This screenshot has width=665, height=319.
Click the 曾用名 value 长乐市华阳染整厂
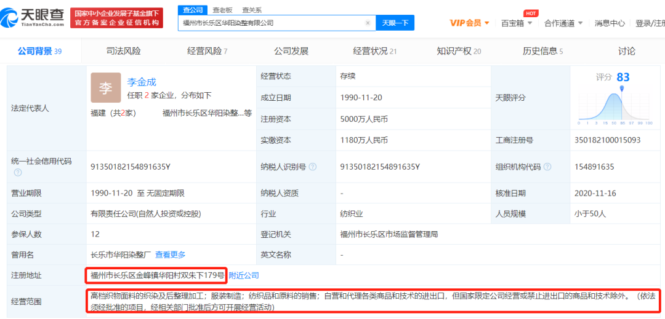[x=121, y=254]
